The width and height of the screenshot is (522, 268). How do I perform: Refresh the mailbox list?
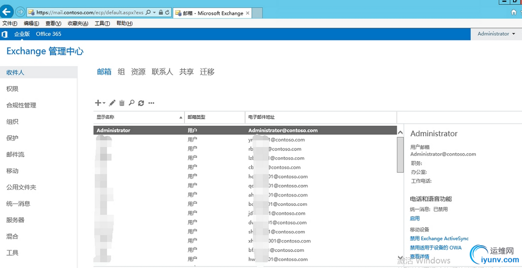(141, 103)
